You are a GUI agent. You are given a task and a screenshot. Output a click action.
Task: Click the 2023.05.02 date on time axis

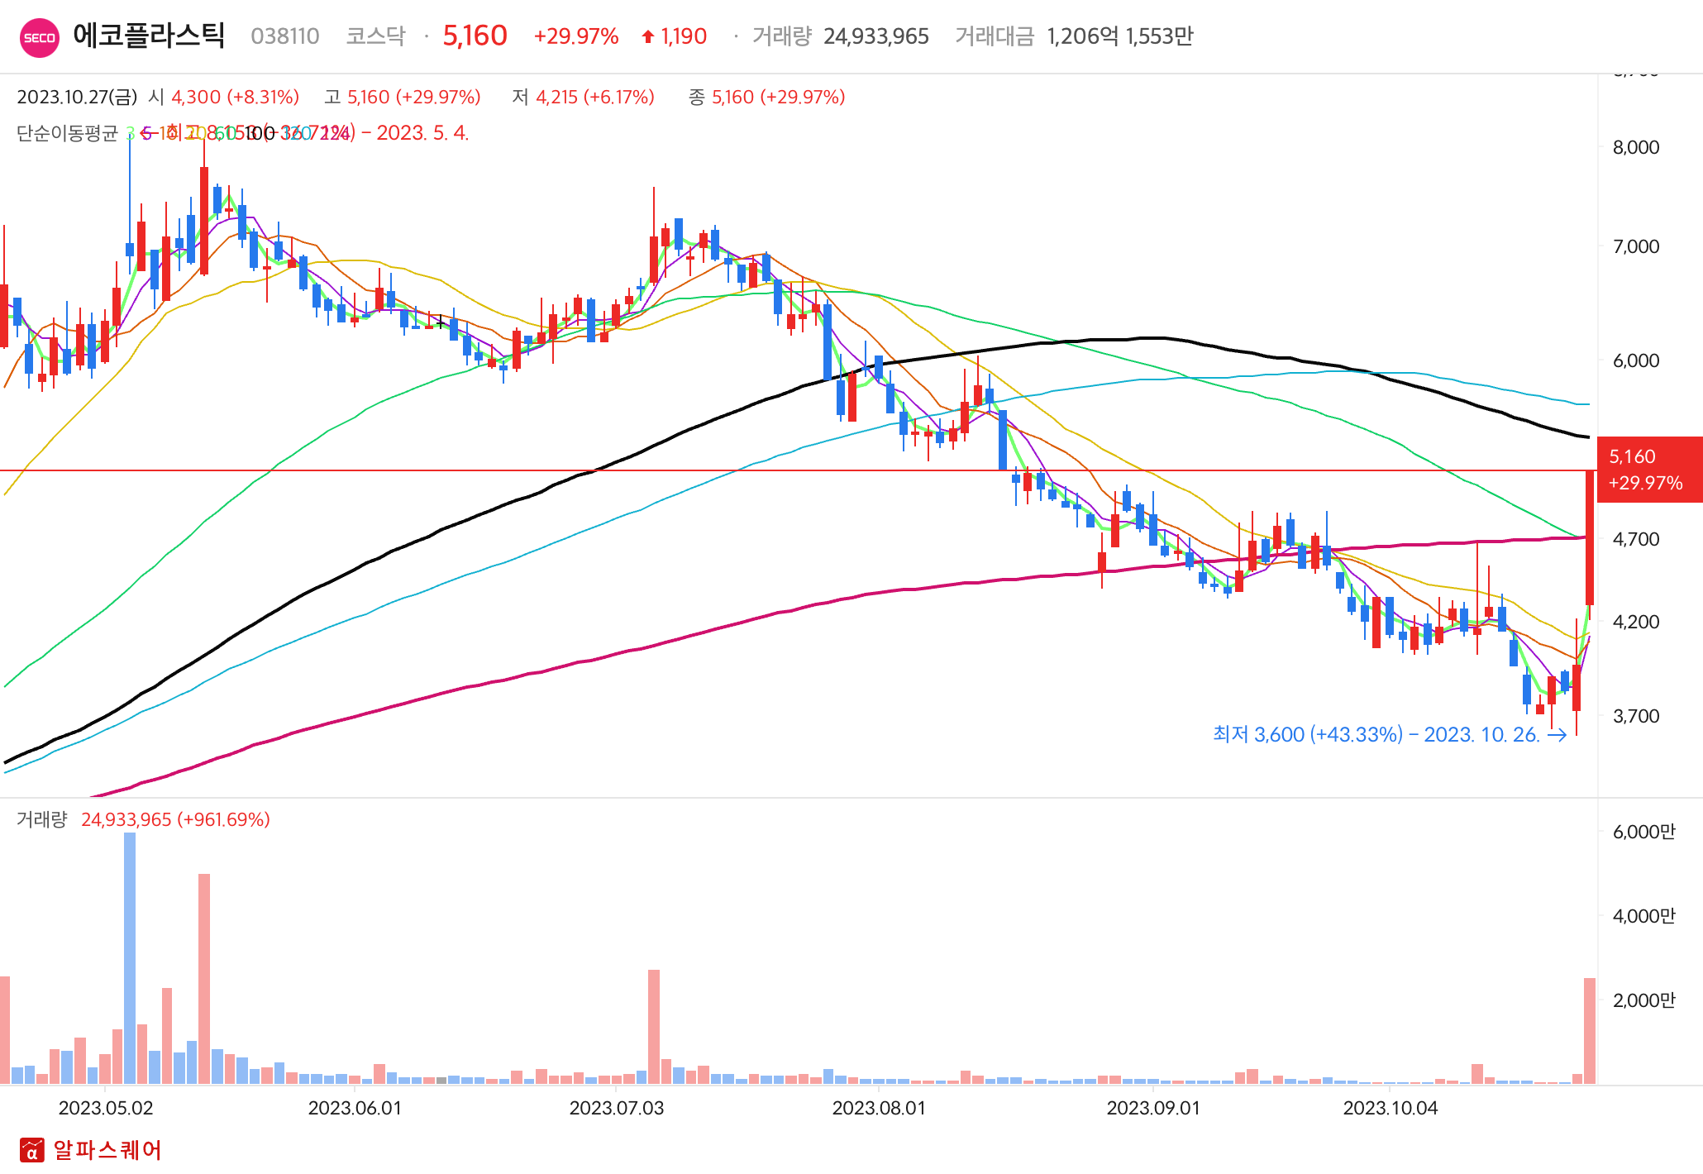106,1108
